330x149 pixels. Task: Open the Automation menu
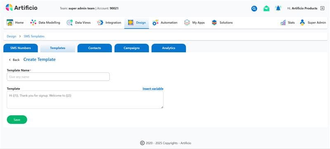pyautogui.click(x=169, y=23)
